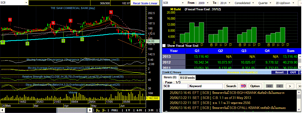Image resolution: width=303 pixels, height=113 pixels.
Task: Go to previous news page with < button
Action: [x=279, y=86]
